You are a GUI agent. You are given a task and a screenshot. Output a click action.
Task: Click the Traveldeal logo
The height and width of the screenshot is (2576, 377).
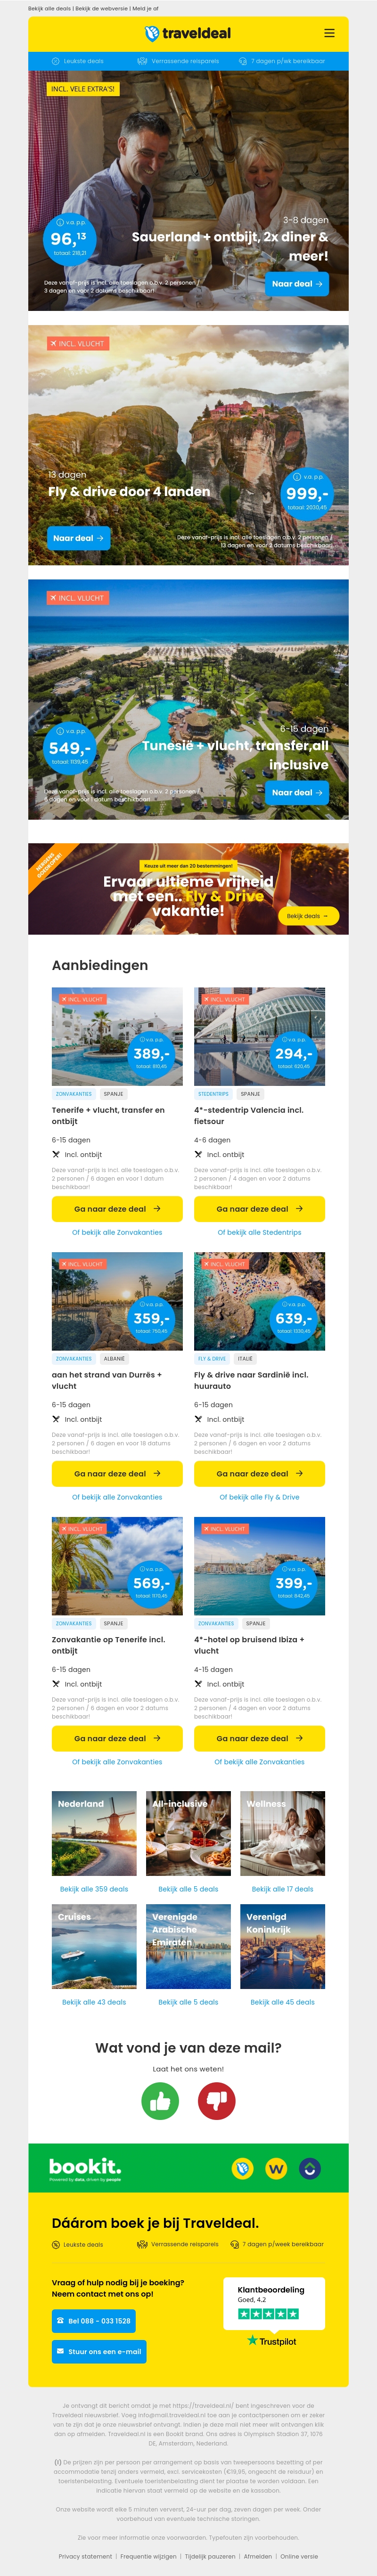click(x=188, y=33)
